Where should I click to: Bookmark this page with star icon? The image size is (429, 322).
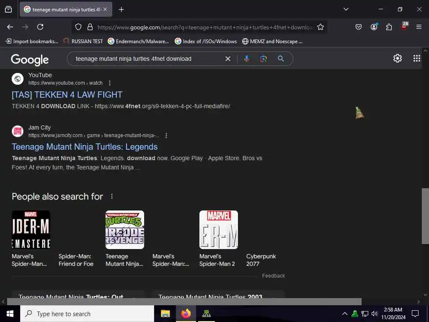click(320, 27)
